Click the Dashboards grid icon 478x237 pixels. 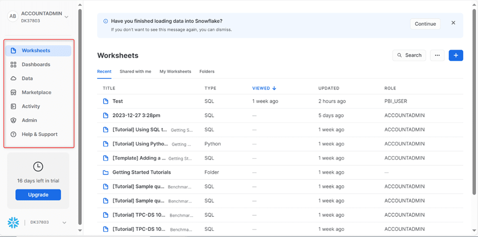tap(13, 65)
